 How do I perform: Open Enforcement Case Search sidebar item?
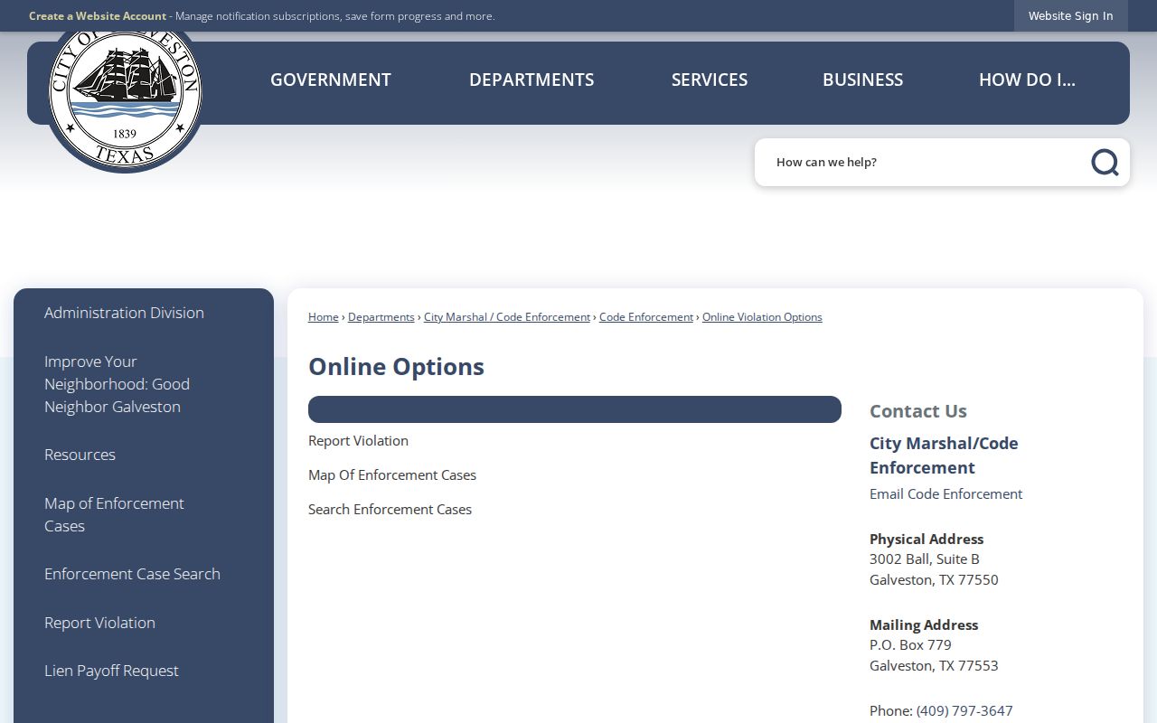click(x=132, y=574)
